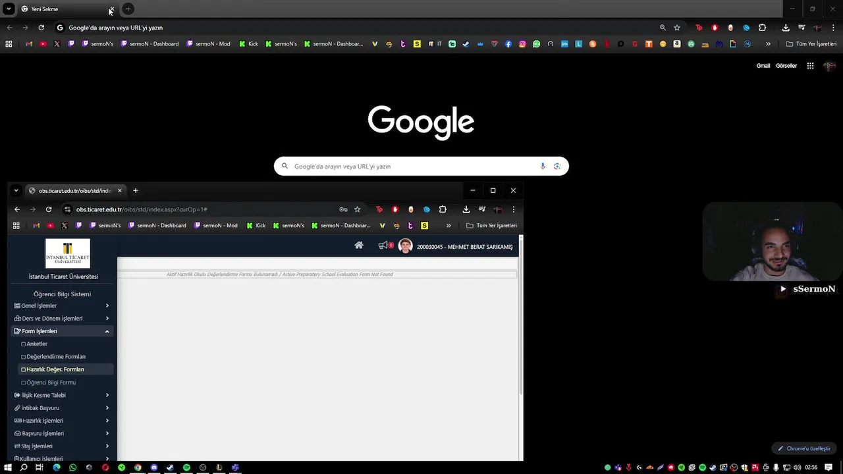Screen dimensions: 843x474
Task: Open the megaphone announcements icon
Action: click(x=383, y=246)
